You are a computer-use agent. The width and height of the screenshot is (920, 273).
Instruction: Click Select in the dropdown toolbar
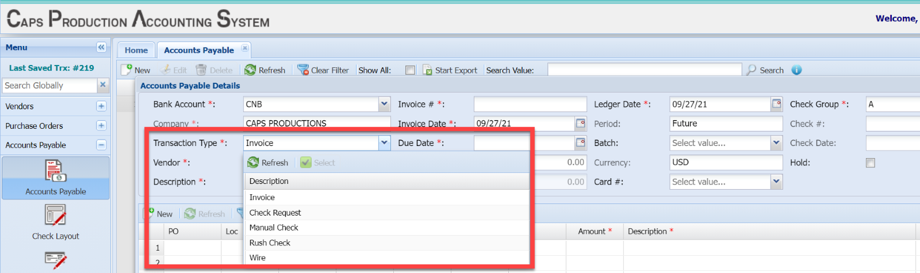coord(317,163)
